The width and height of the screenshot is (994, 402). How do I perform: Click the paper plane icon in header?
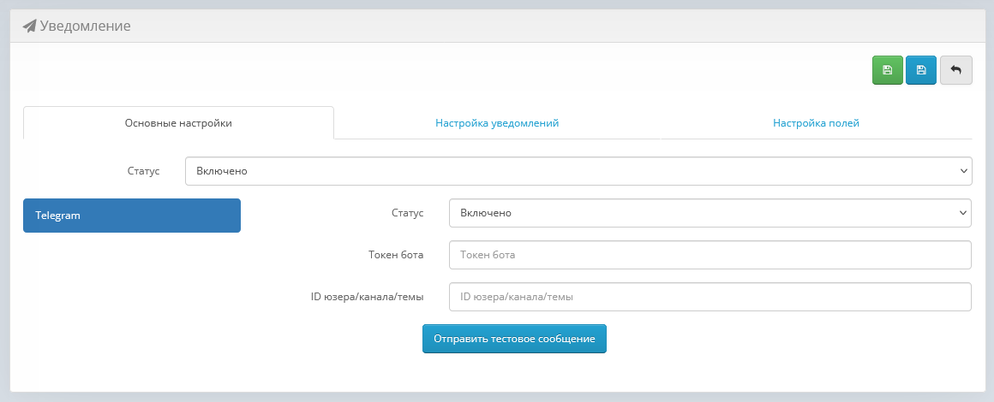tap(29, 27)
